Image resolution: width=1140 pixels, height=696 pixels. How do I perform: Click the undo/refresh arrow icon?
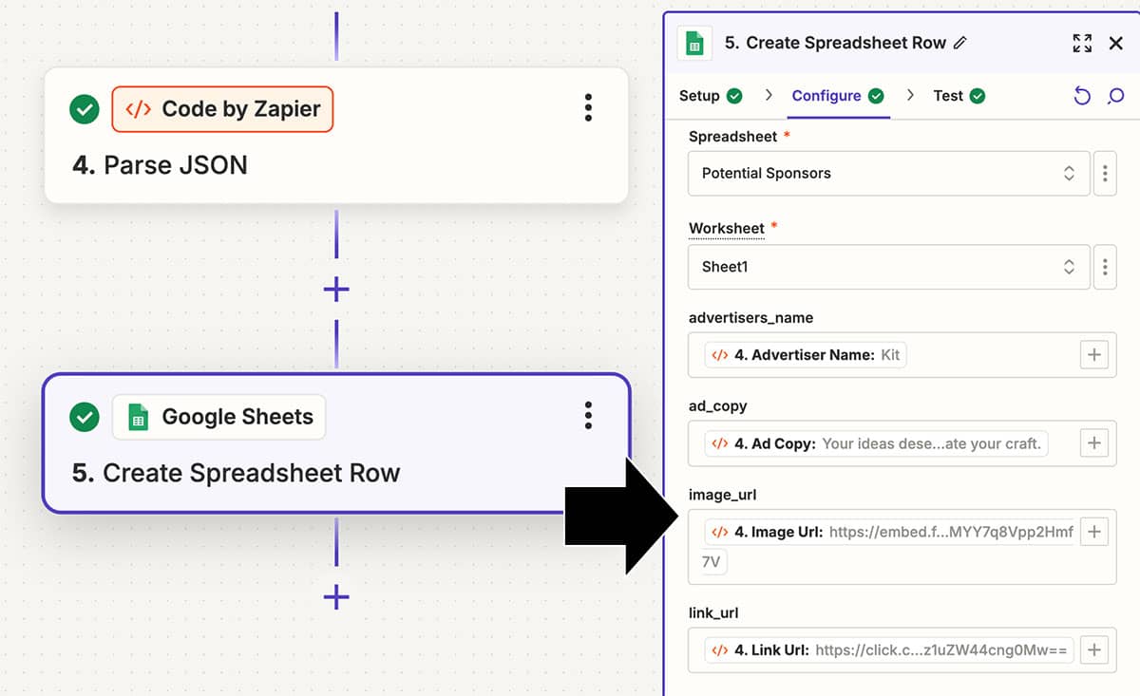coord(1082,96)
